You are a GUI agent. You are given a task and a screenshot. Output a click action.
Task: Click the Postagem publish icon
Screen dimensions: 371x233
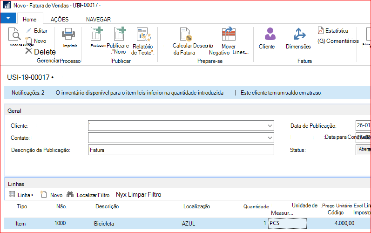[96, 34]
